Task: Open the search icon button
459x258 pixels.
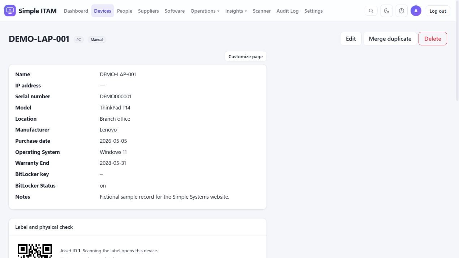Action: (371, 11)
